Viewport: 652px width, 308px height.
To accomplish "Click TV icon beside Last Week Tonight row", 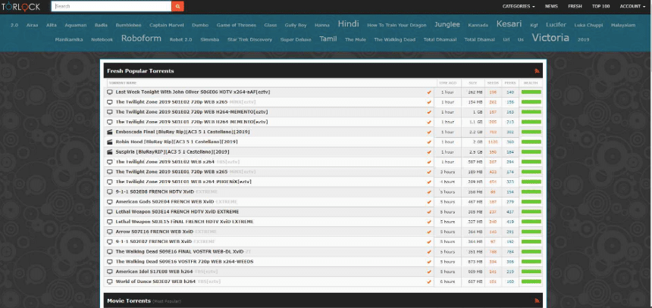I will point(110,92).
